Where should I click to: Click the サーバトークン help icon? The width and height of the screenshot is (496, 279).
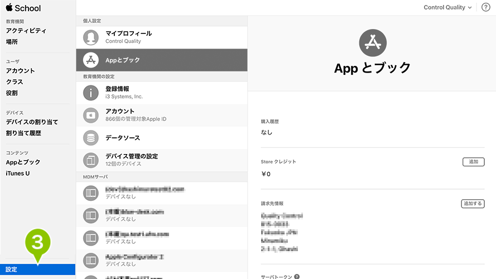coord(297,276)
